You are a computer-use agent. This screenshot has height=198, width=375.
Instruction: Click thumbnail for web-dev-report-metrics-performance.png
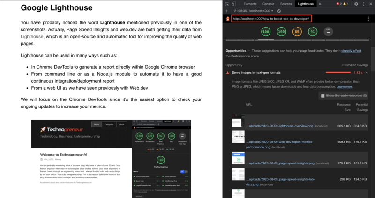(x=238, y=137)
